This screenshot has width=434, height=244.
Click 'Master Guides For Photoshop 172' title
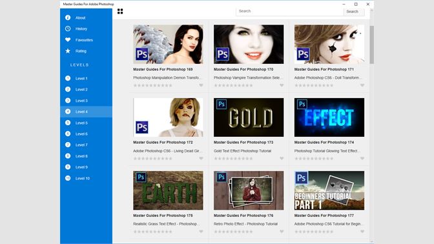tap(163, 143)
